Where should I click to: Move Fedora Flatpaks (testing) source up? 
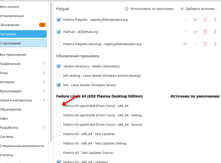[185, 44]
